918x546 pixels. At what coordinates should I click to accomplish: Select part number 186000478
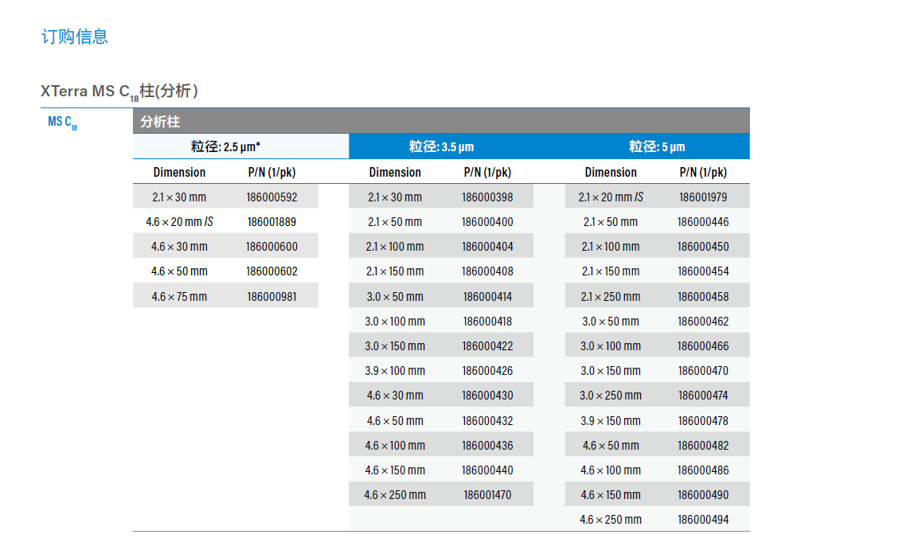point(703,421)
